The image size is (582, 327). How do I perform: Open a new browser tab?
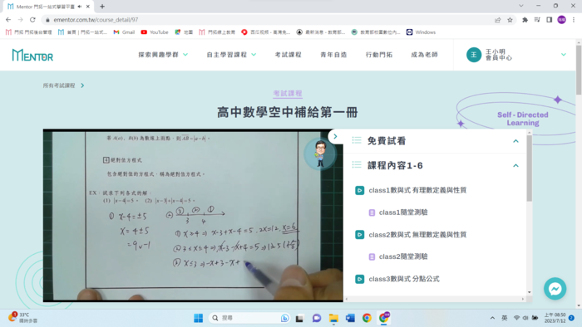coord(102,7)
